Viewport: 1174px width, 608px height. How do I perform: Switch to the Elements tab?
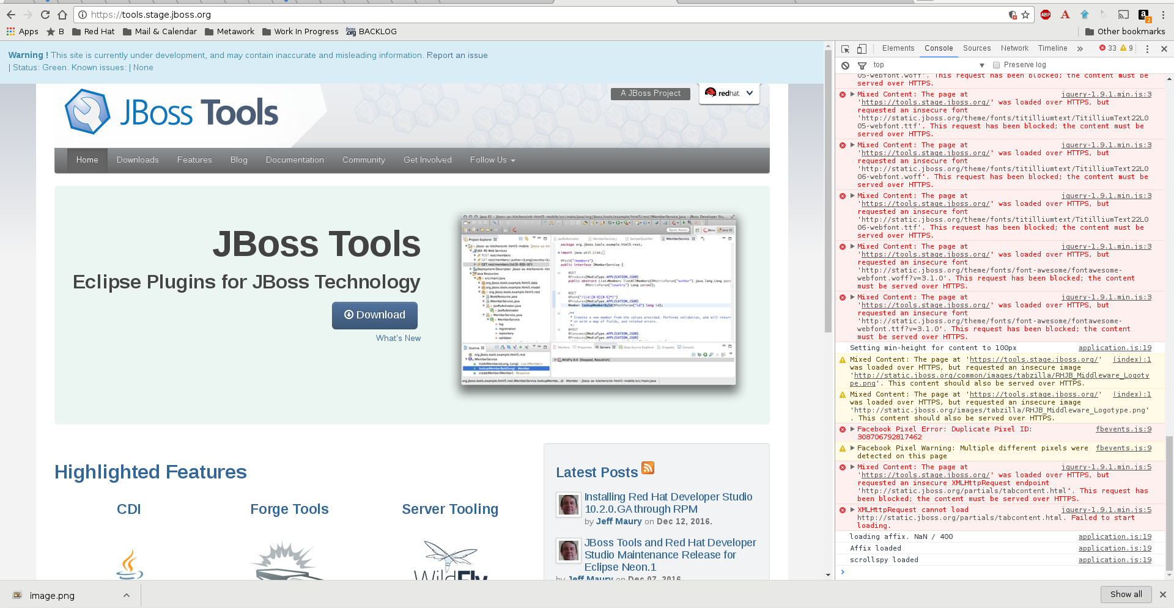898,49
